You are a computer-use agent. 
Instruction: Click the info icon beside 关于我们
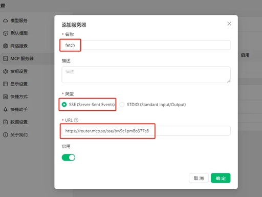6,135
